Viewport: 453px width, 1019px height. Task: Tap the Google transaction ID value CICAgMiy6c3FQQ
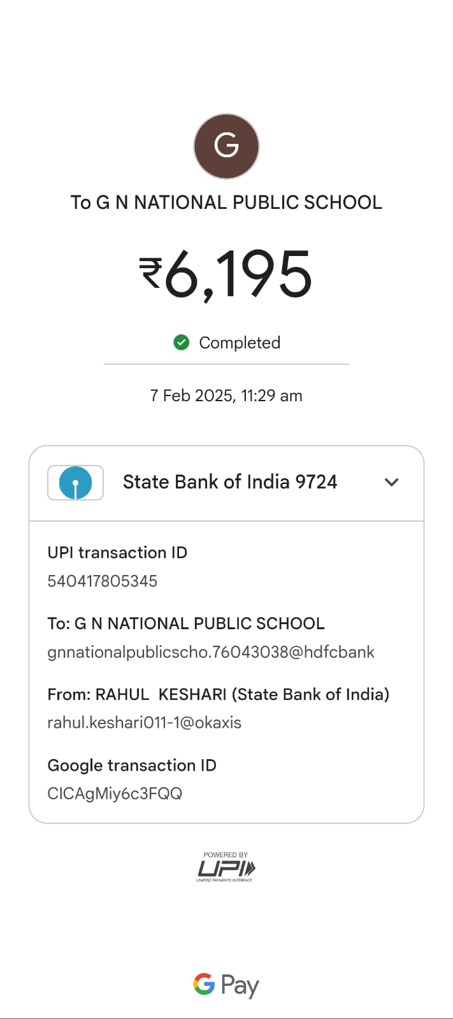pyautogui.click(x=115, y=794)
